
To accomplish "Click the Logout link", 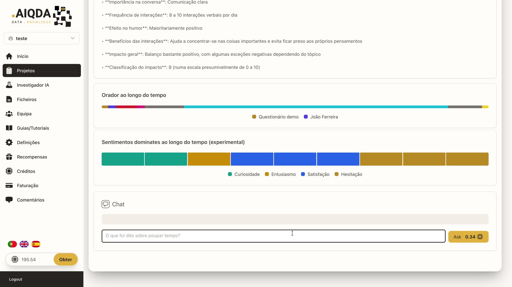I will tap(16, 279).
